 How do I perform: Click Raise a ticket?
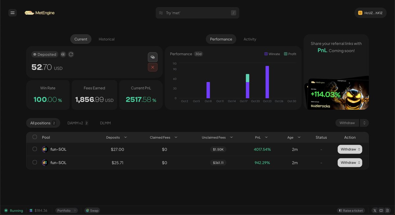351,210
